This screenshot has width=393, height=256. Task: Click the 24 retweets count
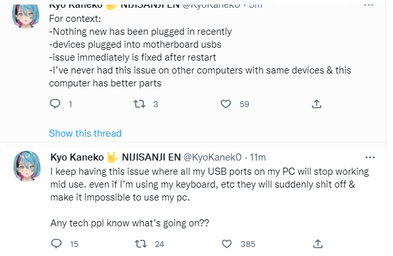click(x=159, y=244)
